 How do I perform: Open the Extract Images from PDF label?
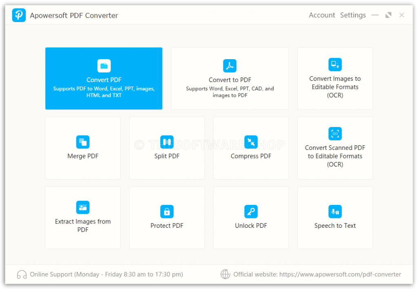coord(82,226)
